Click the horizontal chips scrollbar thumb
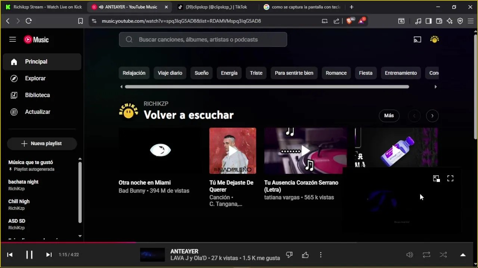Image resolution: width=478 pixels, height=268 pixels. click(267, 87)
